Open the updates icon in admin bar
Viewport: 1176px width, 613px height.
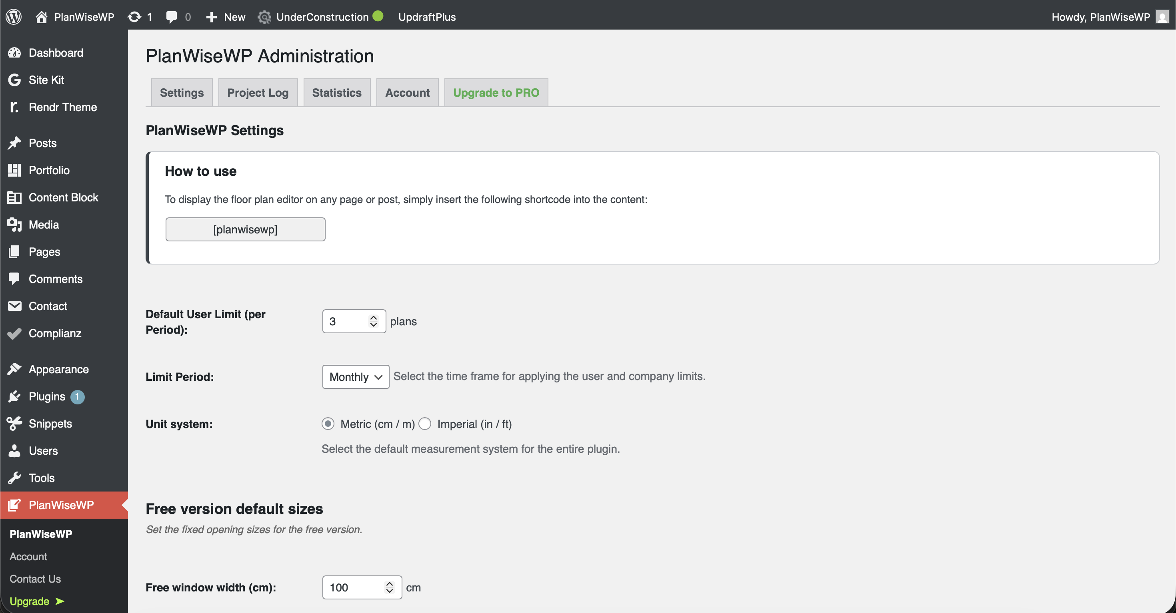(x=134, y=17)
